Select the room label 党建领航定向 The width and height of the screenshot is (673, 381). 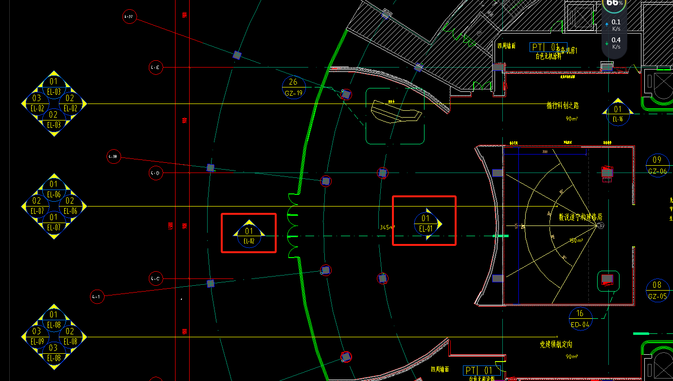(x=556, y=344)
